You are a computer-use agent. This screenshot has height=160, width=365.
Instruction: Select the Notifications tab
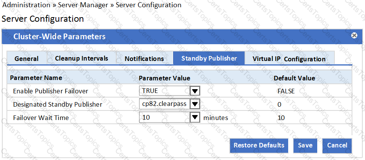coord(144,59)
